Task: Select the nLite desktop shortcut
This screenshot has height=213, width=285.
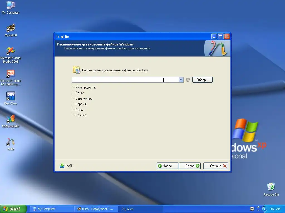Action: [11, 144]
